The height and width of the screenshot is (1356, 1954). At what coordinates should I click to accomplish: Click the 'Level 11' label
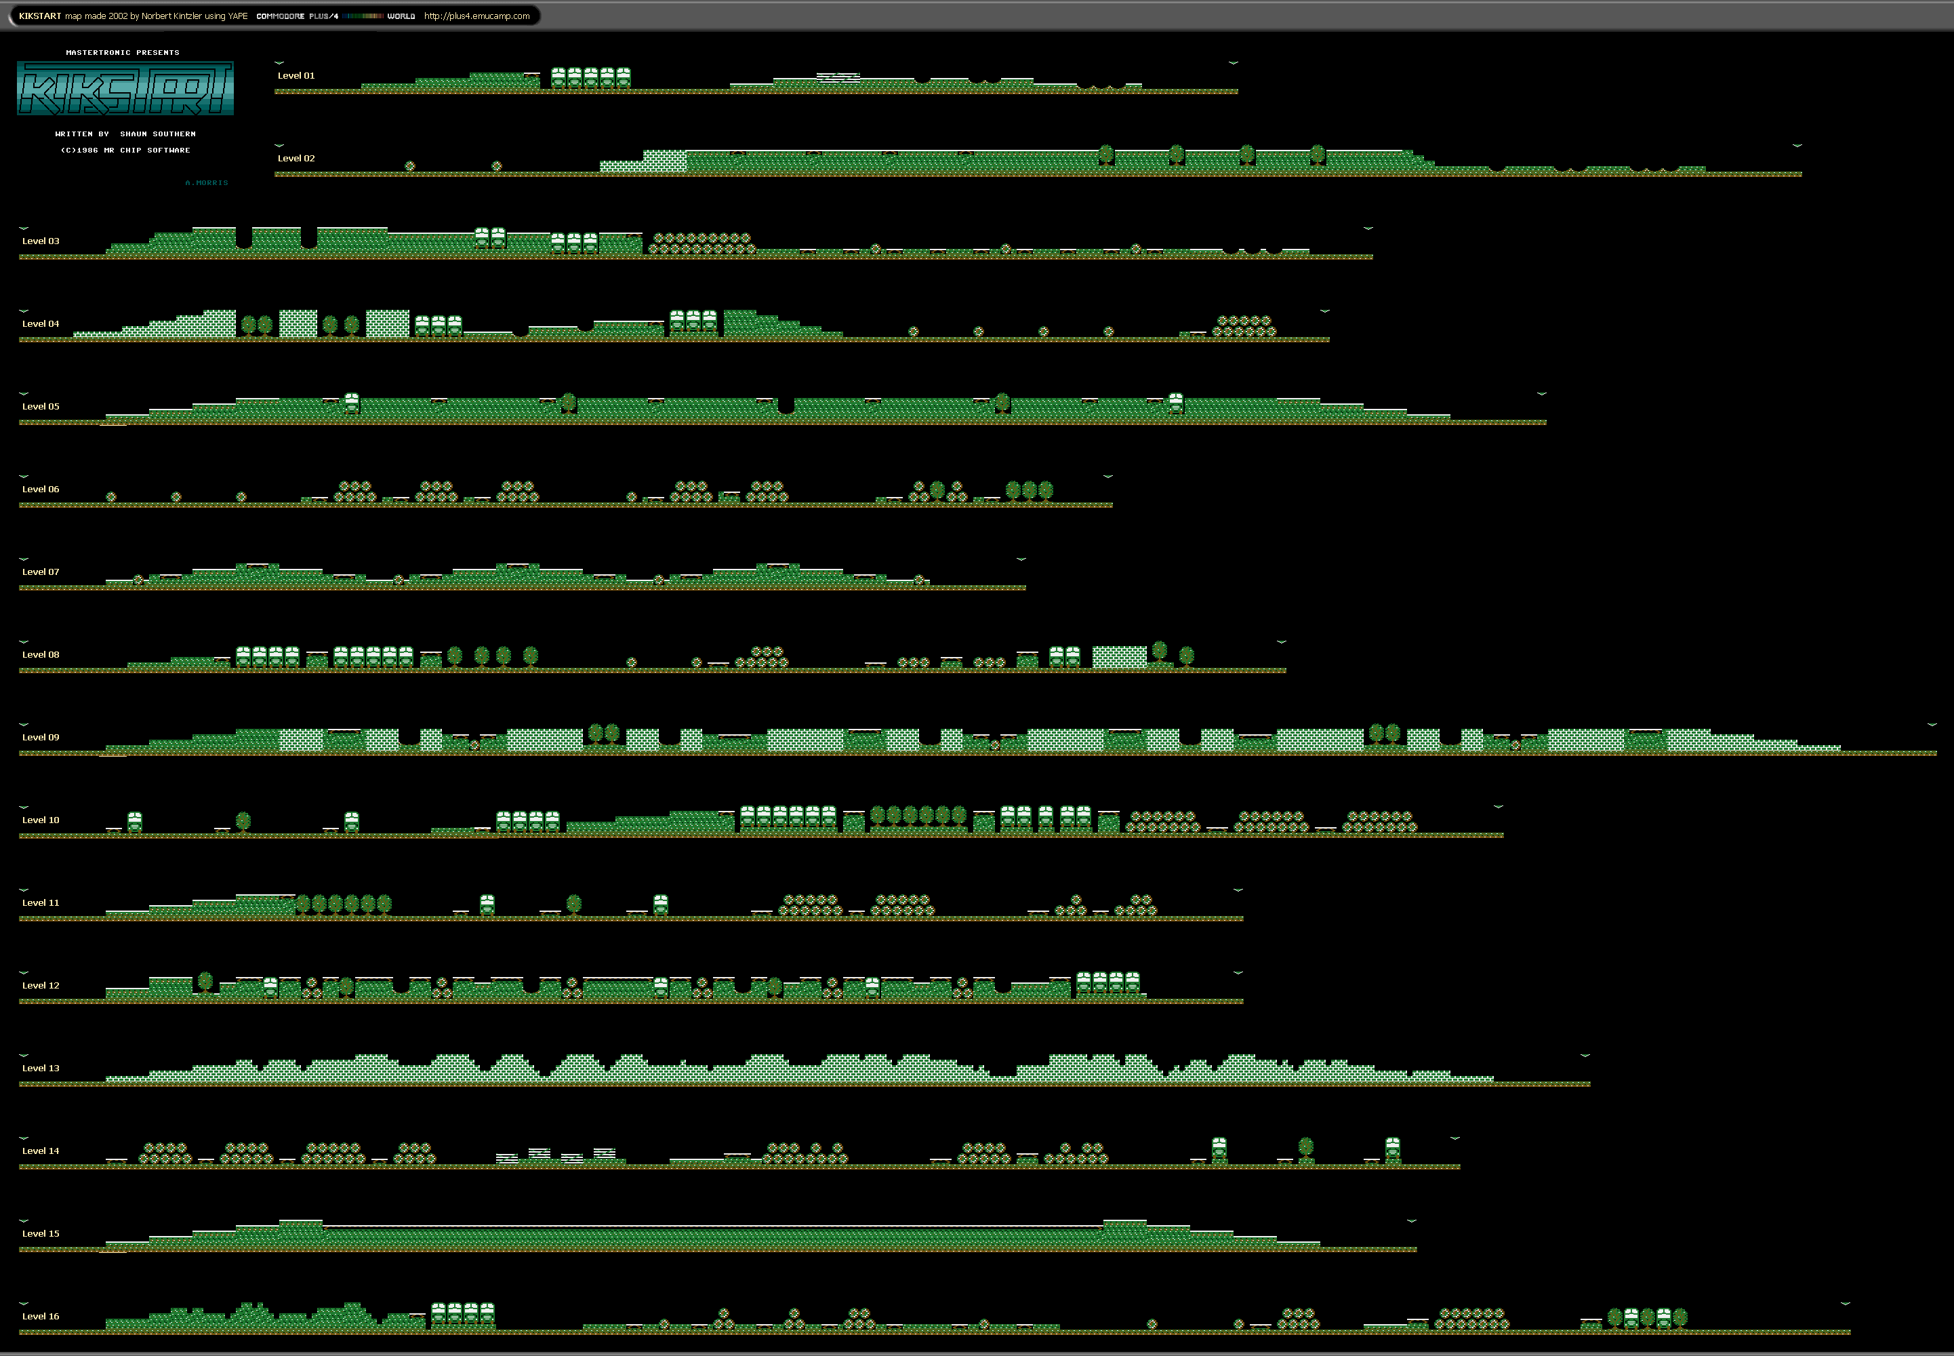point(41,902)
